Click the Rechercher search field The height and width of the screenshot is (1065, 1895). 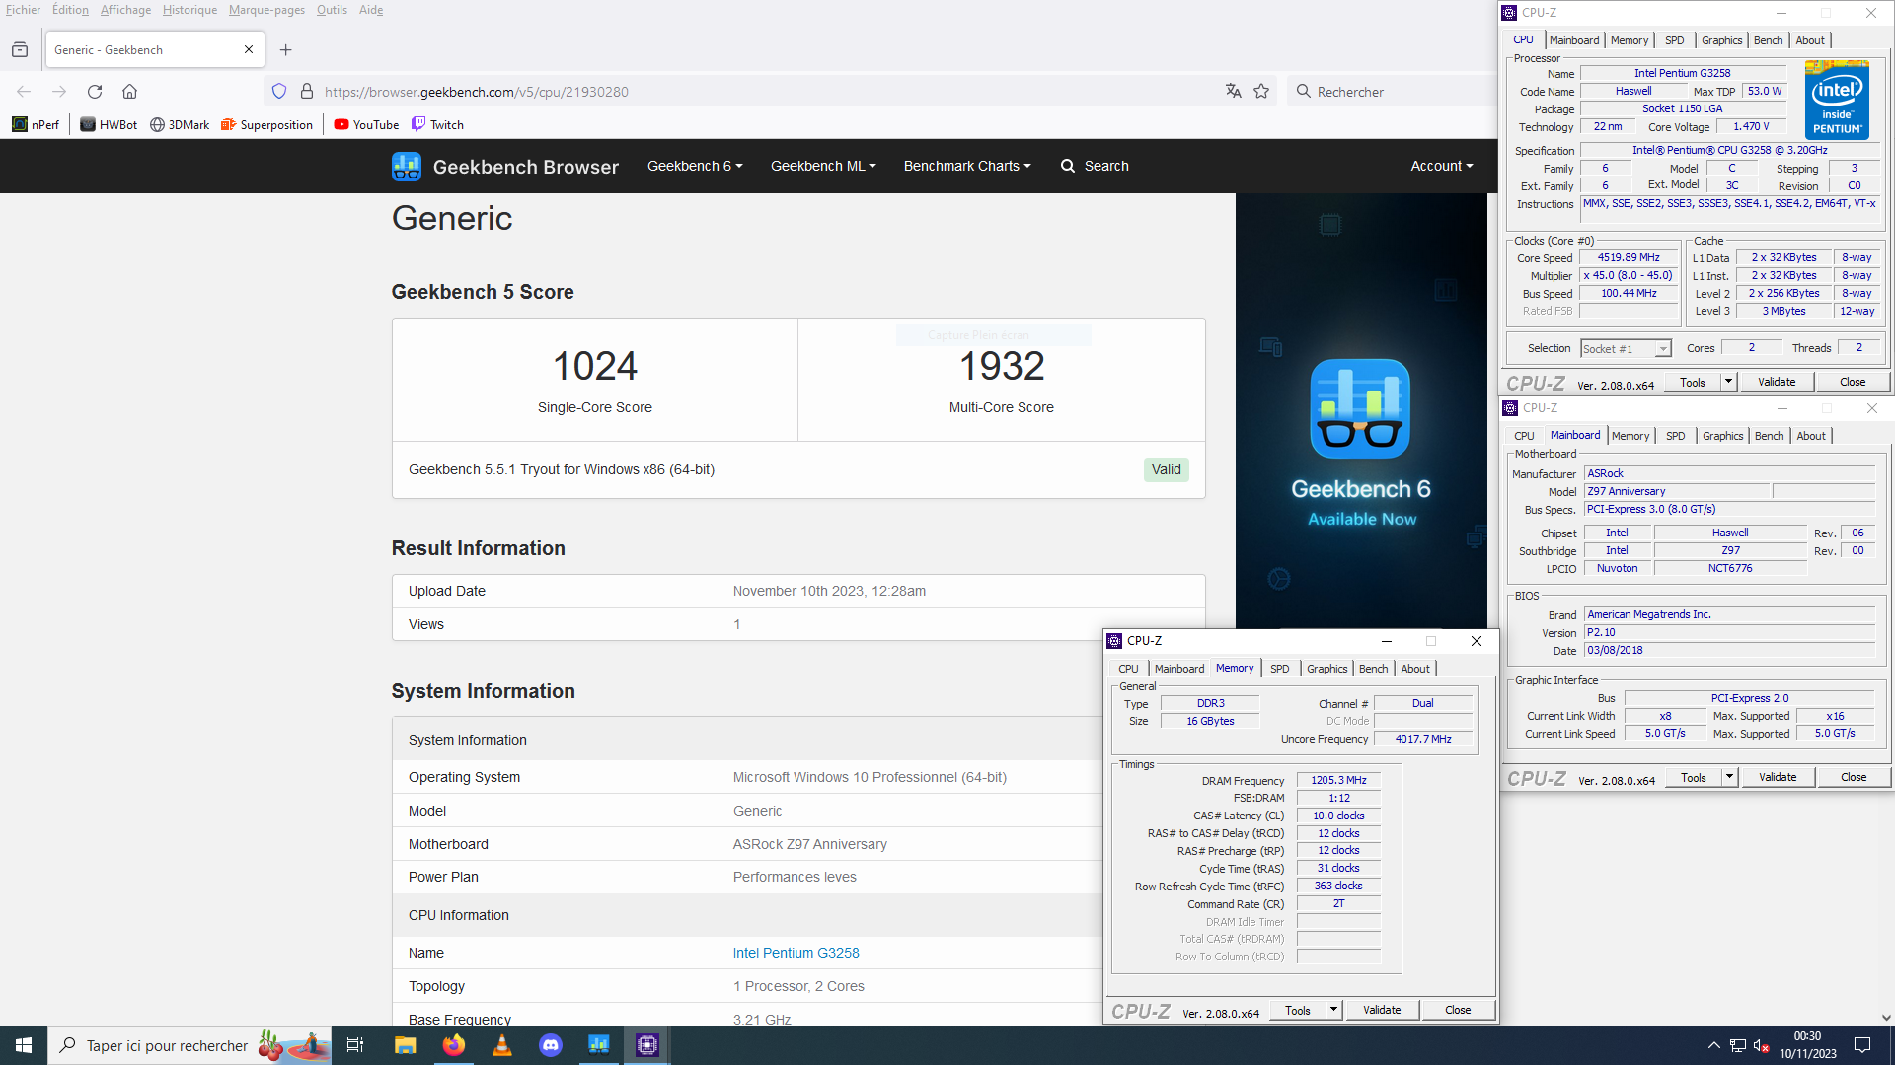[x=1392, y=92]
